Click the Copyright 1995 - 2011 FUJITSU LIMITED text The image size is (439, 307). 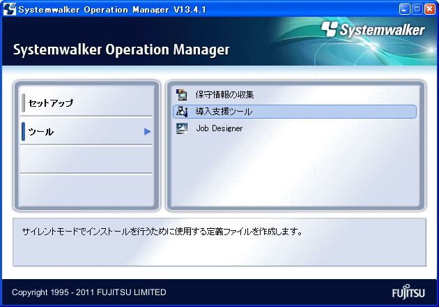(89, 292)
